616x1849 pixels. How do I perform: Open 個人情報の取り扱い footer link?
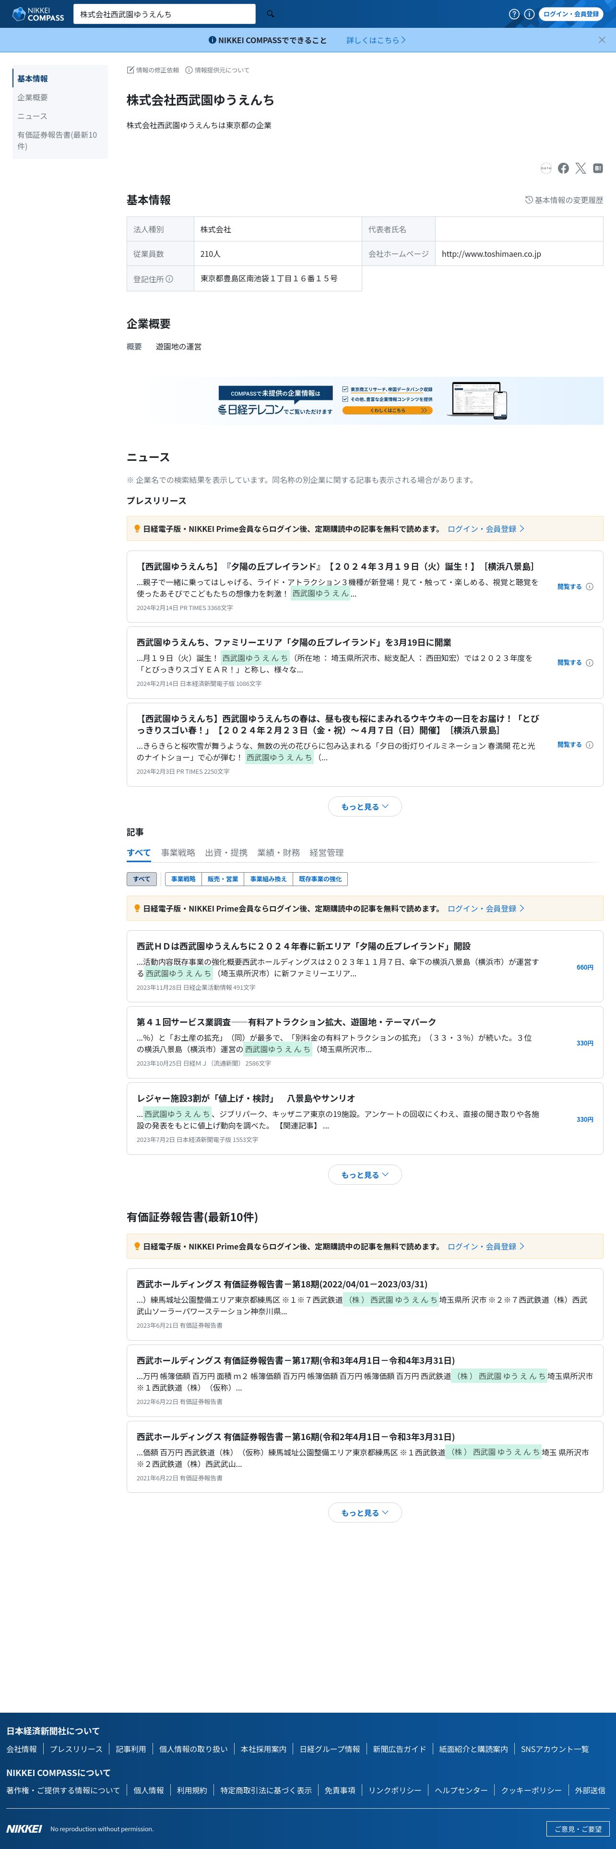pyautogui.click(x=193, y=1749)
